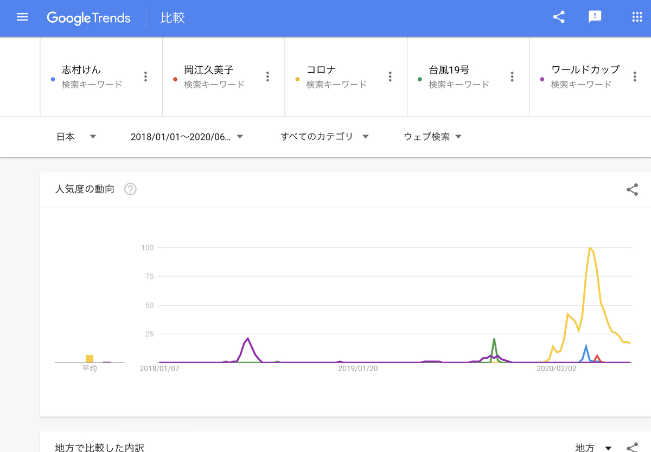The image size is (651, 452).
Task: Open the 日本 region dropdown
Action: point(76,137)
